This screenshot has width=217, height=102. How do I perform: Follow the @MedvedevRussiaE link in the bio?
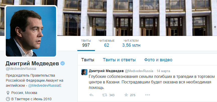pos(45,85)
